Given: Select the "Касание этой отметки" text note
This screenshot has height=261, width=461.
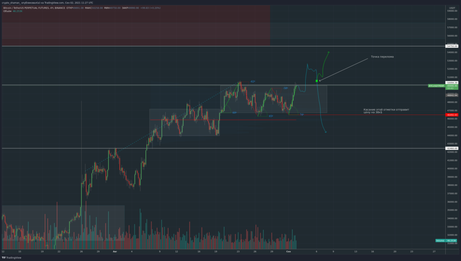Looking at the screenshot, I should pos(386,111).
